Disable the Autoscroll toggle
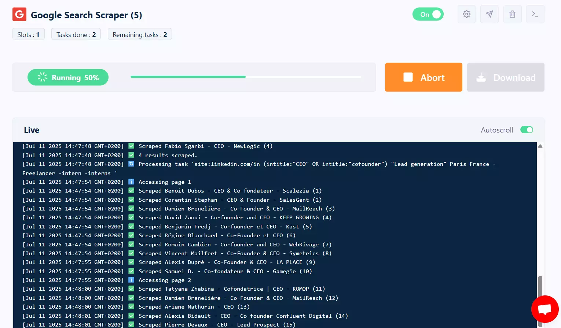Image resolution: width=561 pixels, height=328 pixels. tap(527, 130)
